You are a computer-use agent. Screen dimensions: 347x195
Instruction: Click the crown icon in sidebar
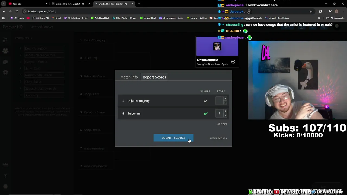coord(5,164)
